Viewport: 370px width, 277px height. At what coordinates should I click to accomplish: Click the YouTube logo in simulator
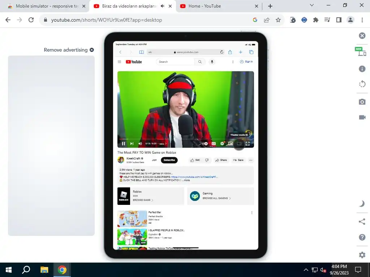[134, 62]
